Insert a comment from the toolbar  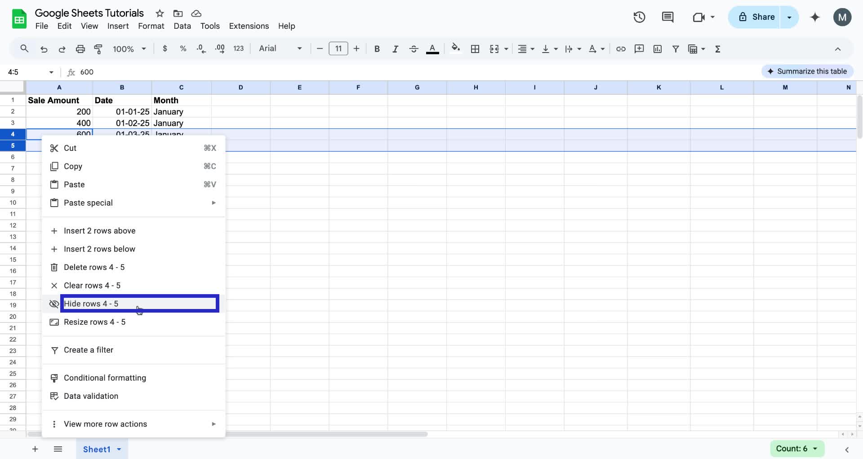[639, 49]
